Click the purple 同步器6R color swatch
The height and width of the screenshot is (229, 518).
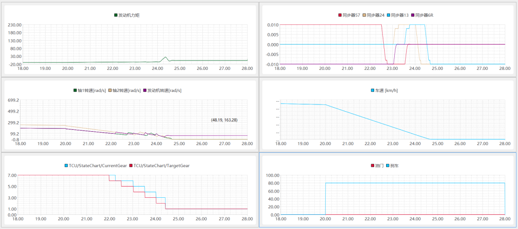click(x=412, y=15)
